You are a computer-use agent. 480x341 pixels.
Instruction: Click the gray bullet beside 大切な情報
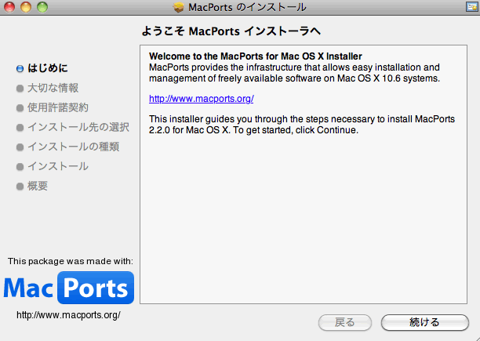(x=20, y=89)
